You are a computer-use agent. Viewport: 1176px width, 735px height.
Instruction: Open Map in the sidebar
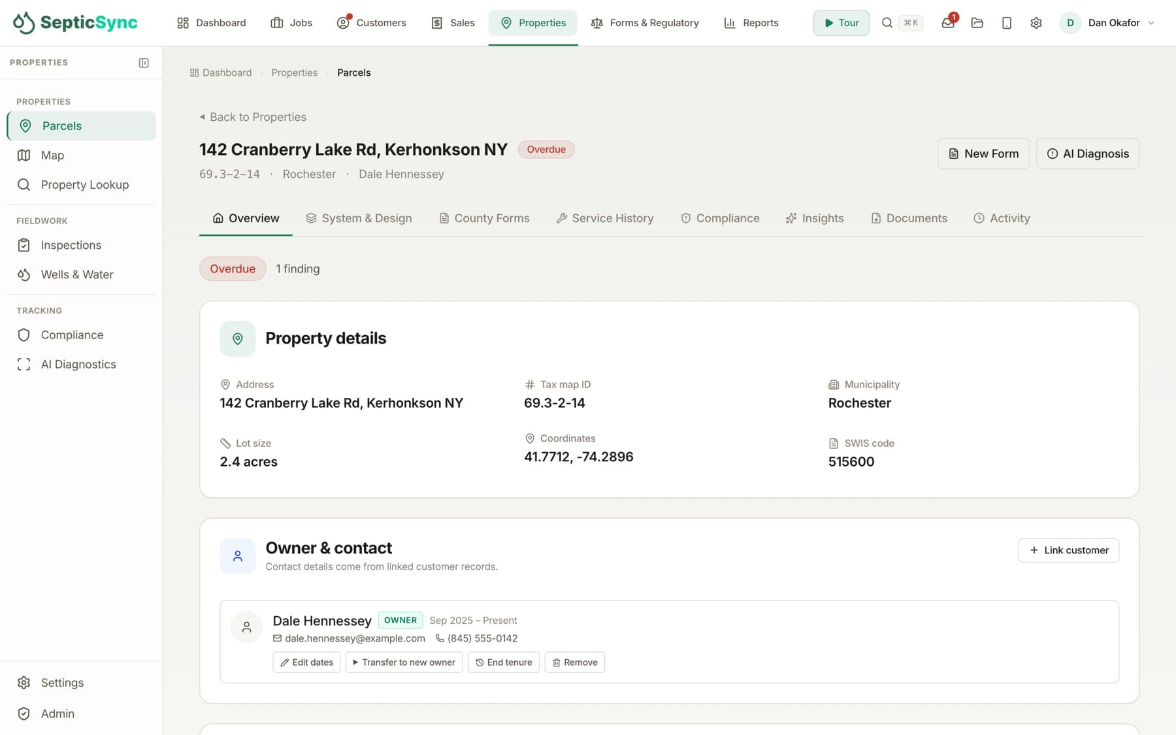click(x=81, y=155)
